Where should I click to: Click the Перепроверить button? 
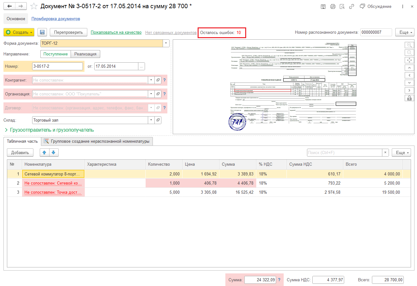68,32
